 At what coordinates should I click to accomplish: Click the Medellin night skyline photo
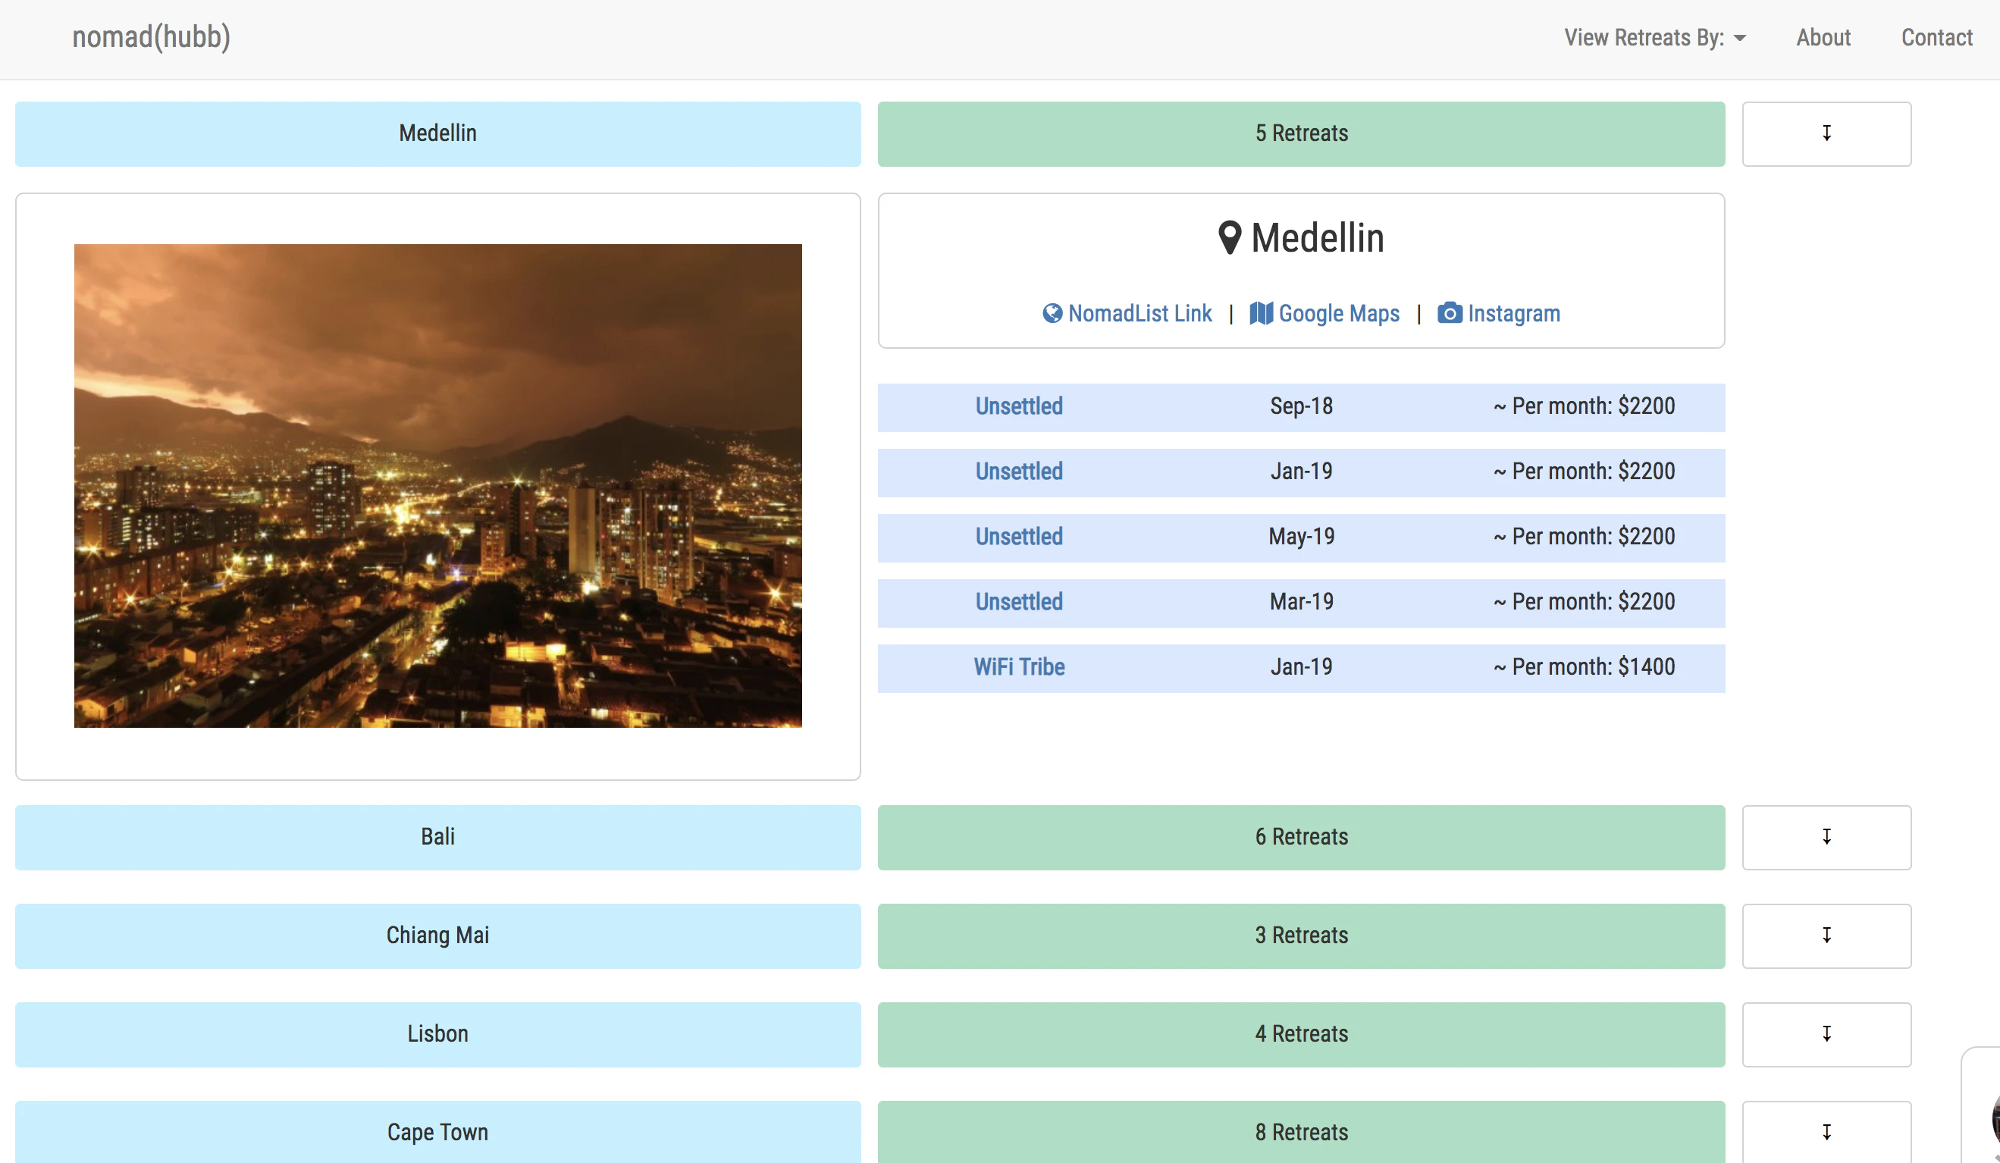437,485
